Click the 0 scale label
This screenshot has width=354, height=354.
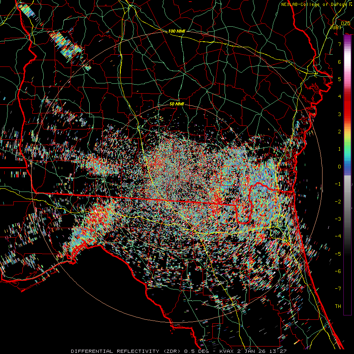339,167
